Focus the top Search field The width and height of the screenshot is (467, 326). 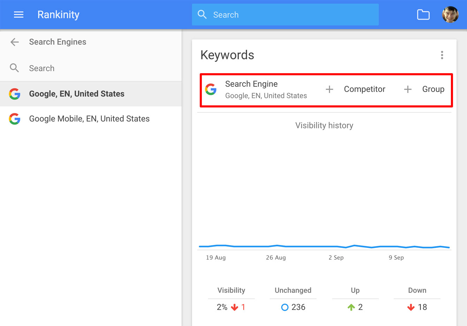click(285, 15)
